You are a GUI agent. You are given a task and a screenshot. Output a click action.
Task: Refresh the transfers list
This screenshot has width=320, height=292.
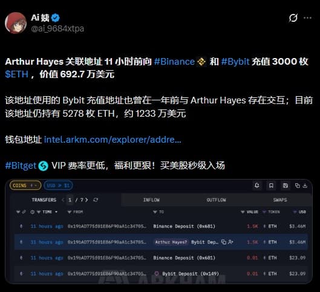pos(96,200)
